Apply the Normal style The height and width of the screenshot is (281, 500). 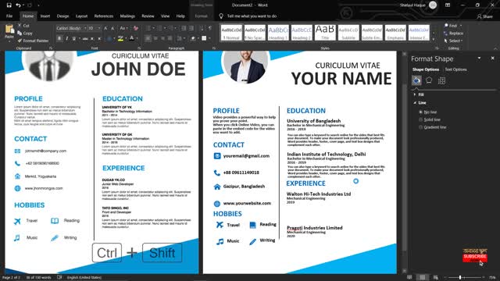(x=231, y=33)
